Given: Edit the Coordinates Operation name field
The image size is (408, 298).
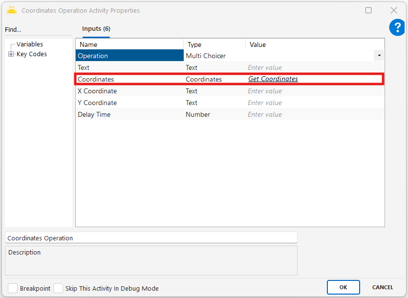Looking at the screenshot, I should (x=150, y=238).
